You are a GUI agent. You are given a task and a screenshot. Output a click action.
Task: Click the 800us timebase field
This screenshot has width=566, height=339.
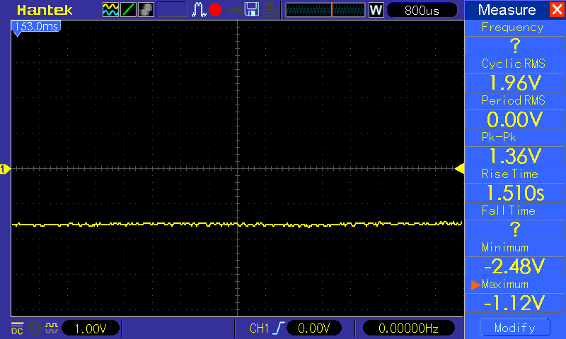(422, 11)
